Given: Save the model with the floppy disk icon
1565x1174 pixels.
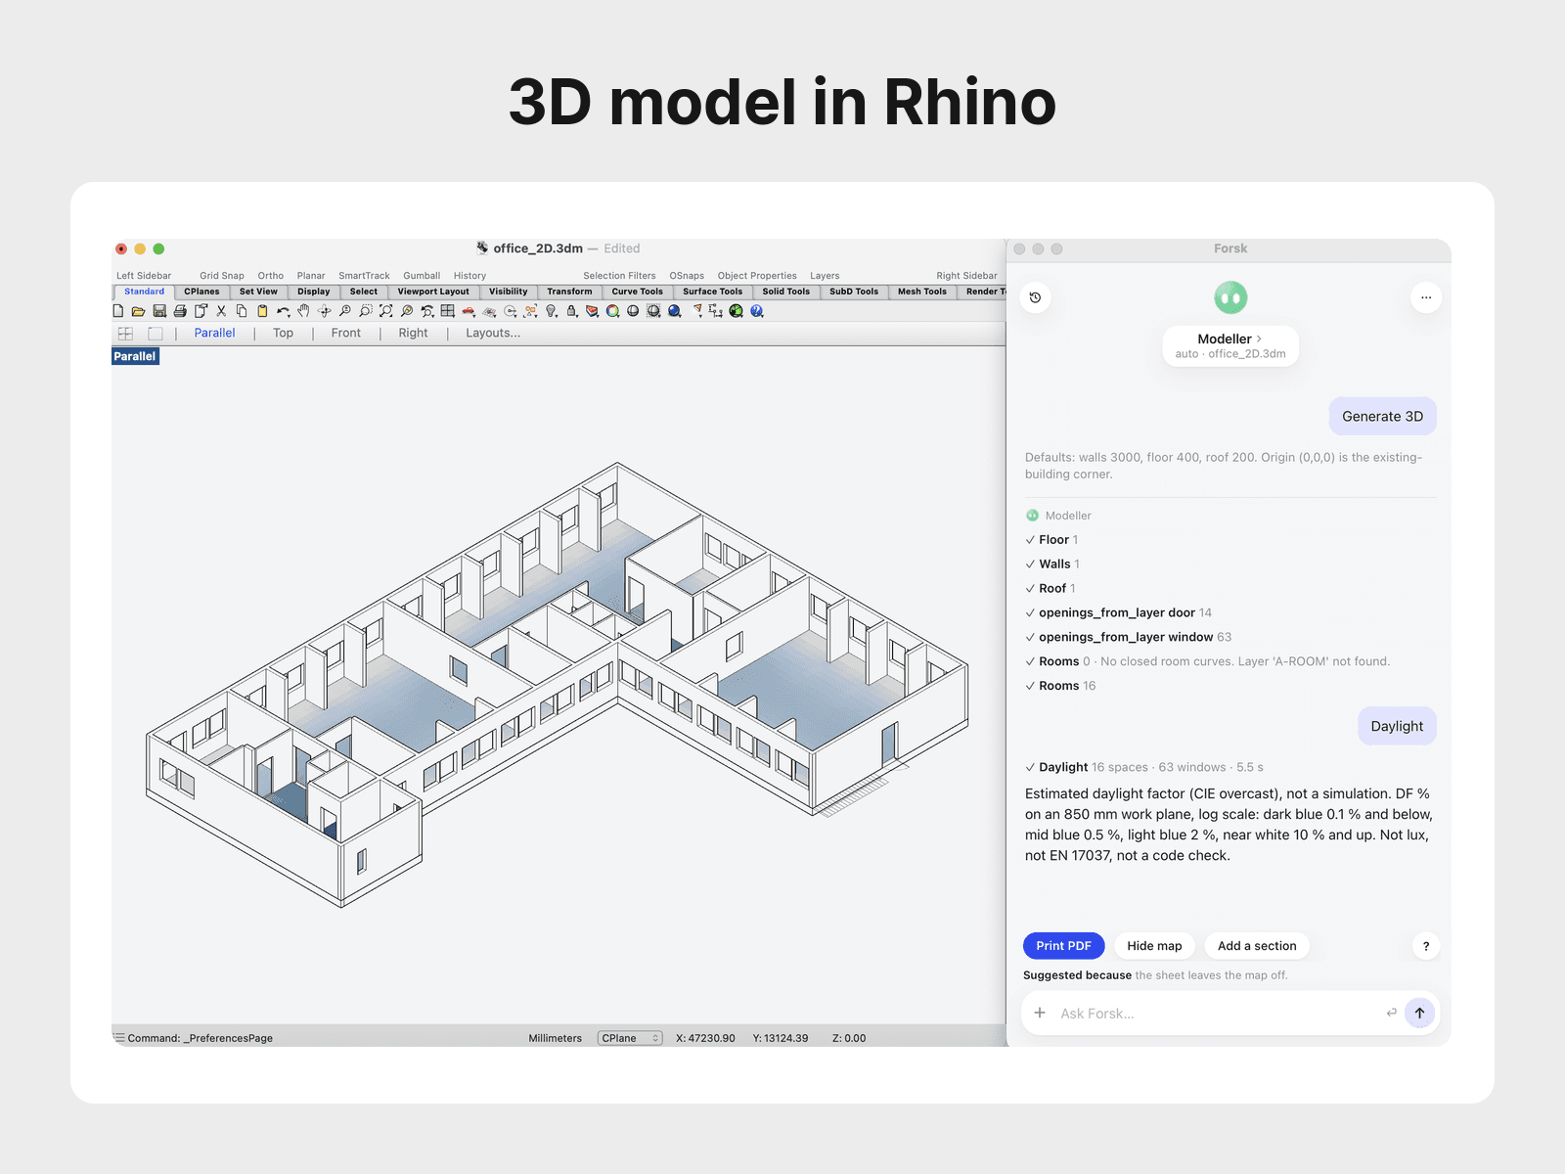Looking at the screenshot, I should point(159,311).
